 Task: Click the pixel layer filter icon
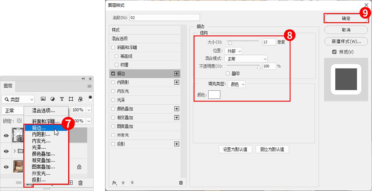click(x=43, y=99)
